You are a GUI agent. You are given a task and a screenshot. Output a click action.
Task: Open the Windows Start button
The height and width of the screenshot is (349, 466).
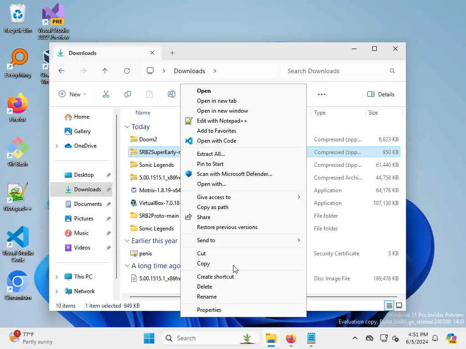tap(149, 338)
